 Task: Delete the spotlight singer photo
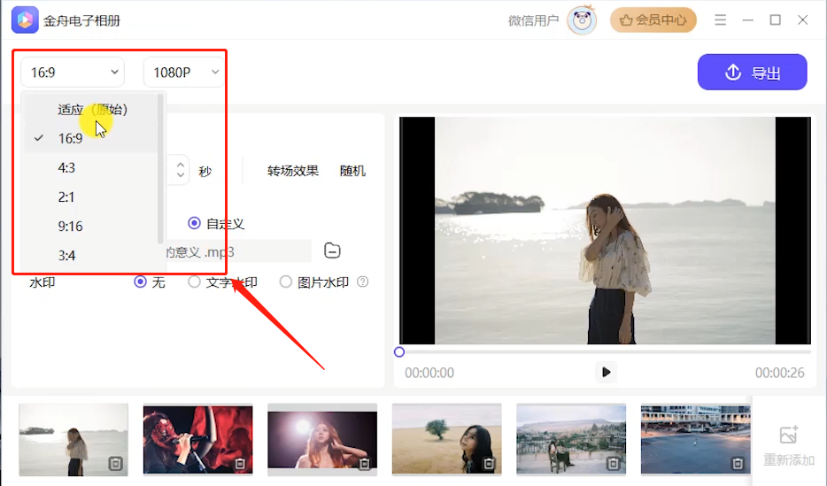tap(365, 463)
